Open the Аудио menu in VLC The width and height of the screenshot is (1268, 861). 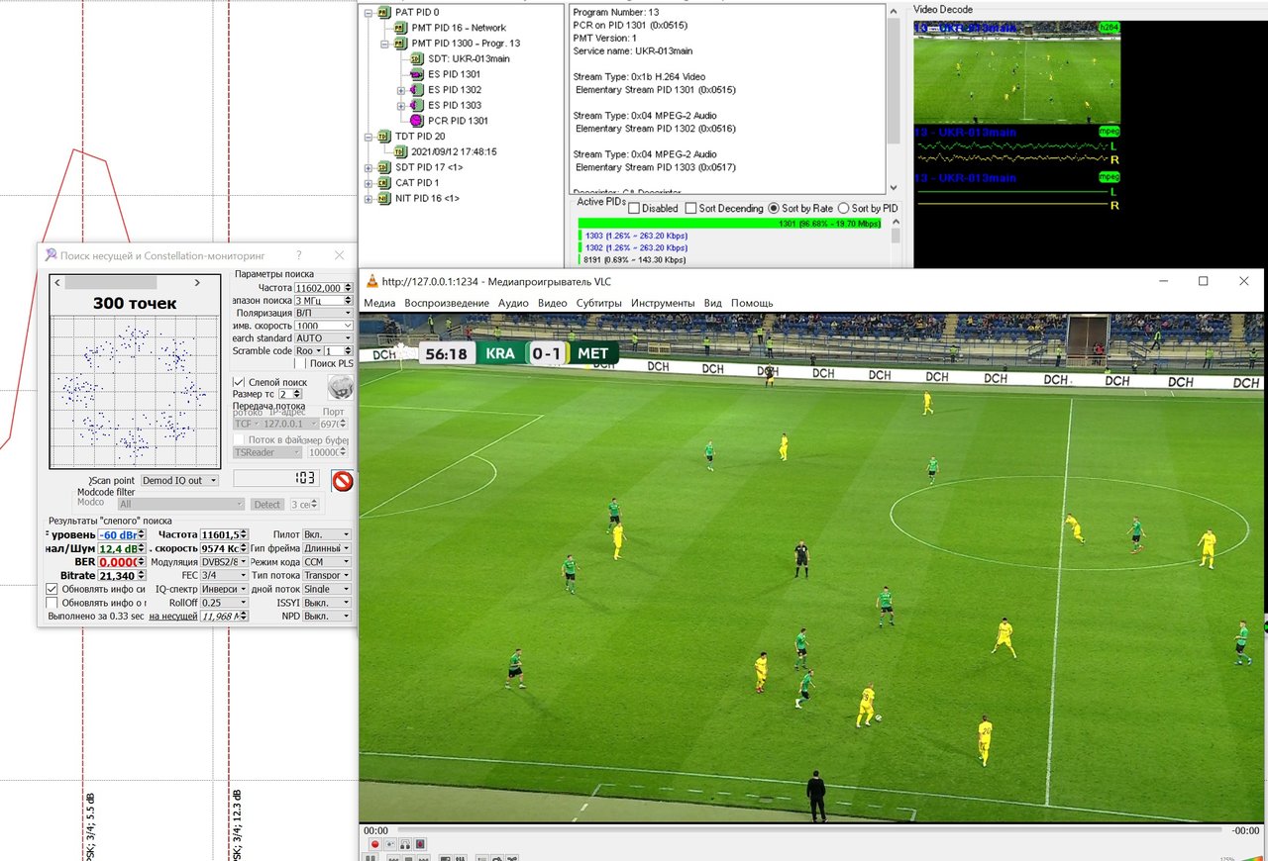(512, 303)
